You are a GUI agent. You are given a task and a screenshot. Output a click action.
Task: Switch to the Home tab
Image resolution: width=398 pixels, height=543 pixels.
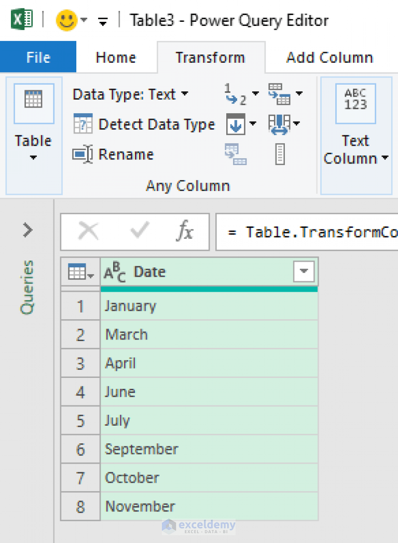(x=115, y=57)
